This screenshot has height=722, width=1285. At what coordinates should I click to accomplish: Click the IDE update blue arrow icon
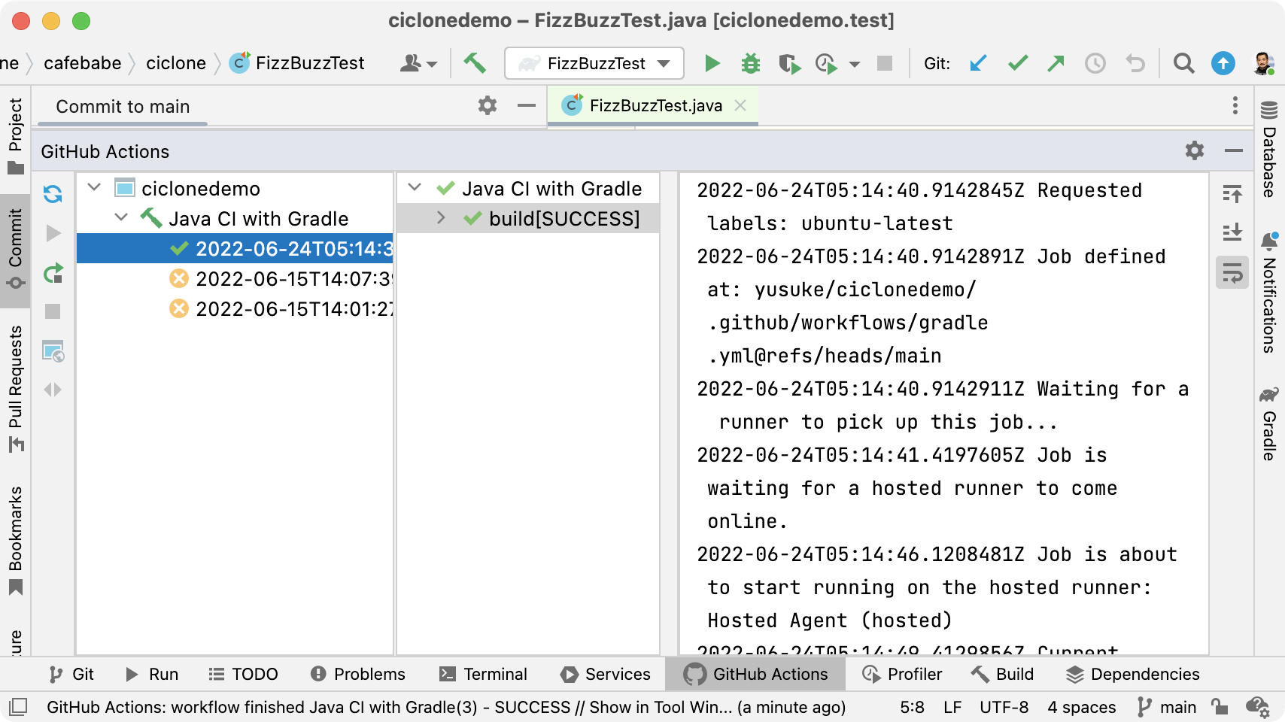point(1223,63)
